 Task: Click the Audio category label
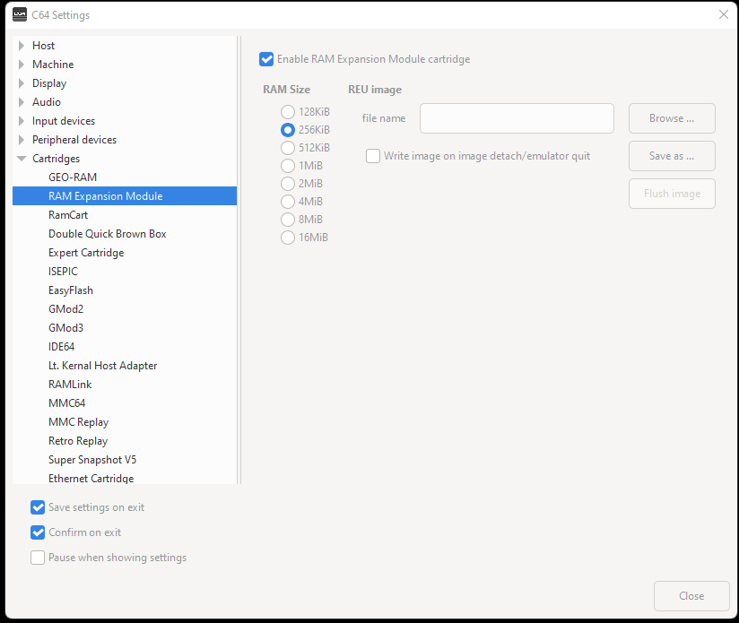click(47, 102)
